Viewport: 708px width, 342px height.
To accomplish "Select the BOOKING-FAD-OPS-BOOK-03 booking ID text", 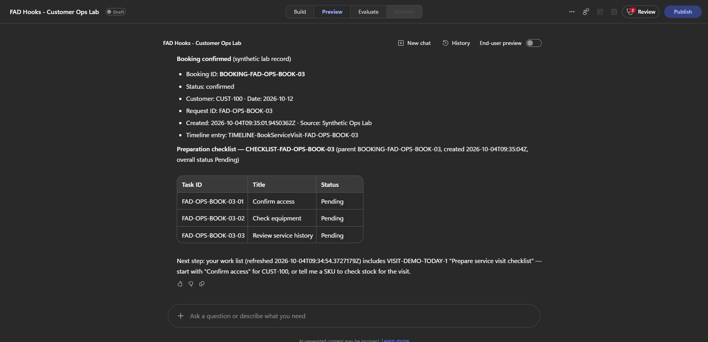I will [x=262, y=74].
